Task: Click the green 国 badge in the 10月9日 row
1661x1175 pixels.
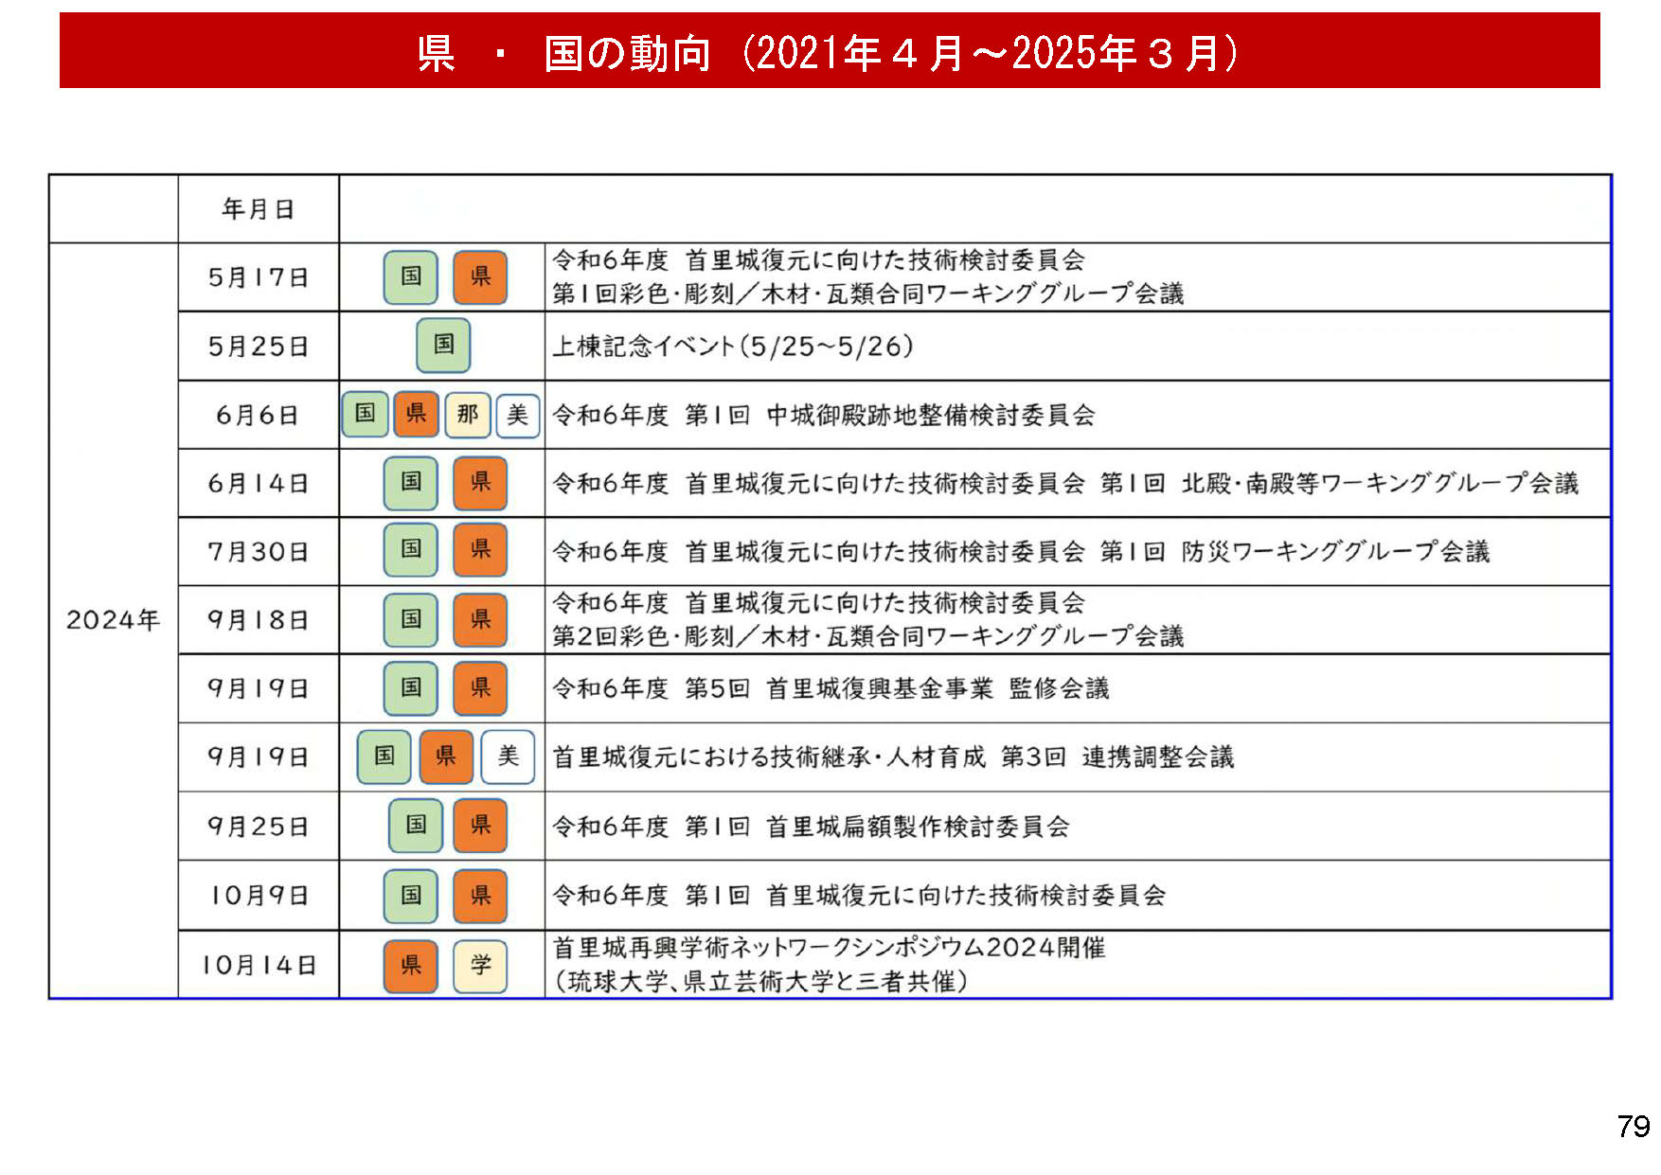Action: pyautogui.click(x=410, y=895)
